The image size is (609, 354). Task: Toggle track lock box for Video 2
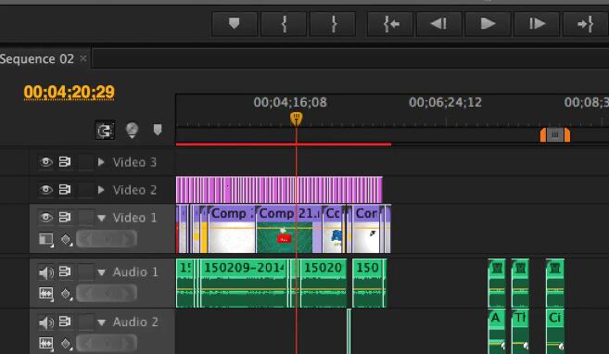click(85, 190)
